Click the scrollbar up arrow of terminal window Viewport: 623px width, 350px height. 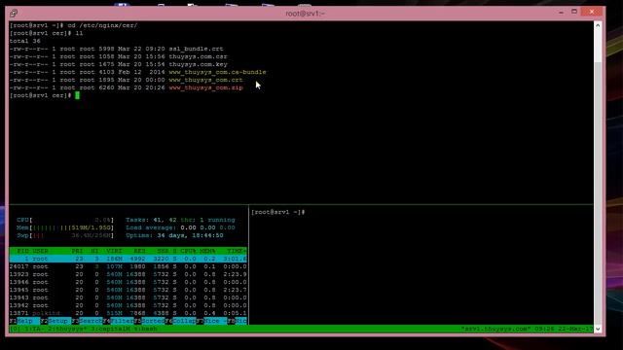pos(598,25)
